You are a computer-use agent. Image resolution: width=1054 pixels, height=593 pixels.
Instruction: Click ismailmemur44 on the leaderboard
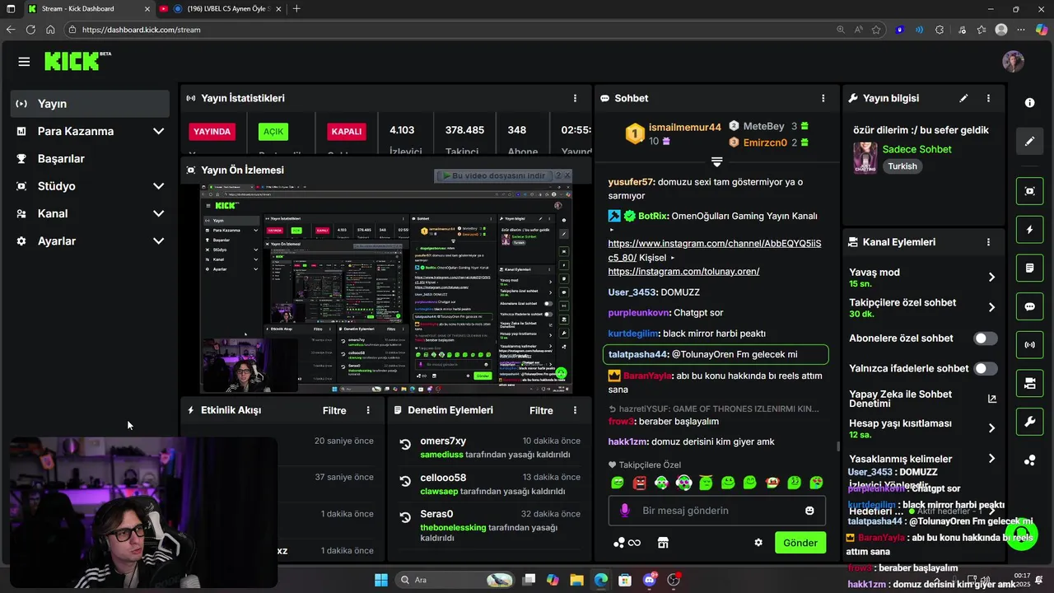pos(684,127)
